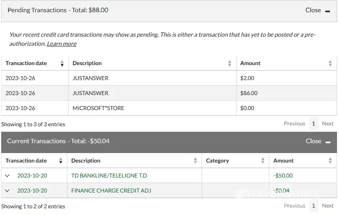Image resolution: width=339 pixels, height=215 pixels.
Task: Sort current transactions by Amount arrows
Action: click(x=330, y=161)
